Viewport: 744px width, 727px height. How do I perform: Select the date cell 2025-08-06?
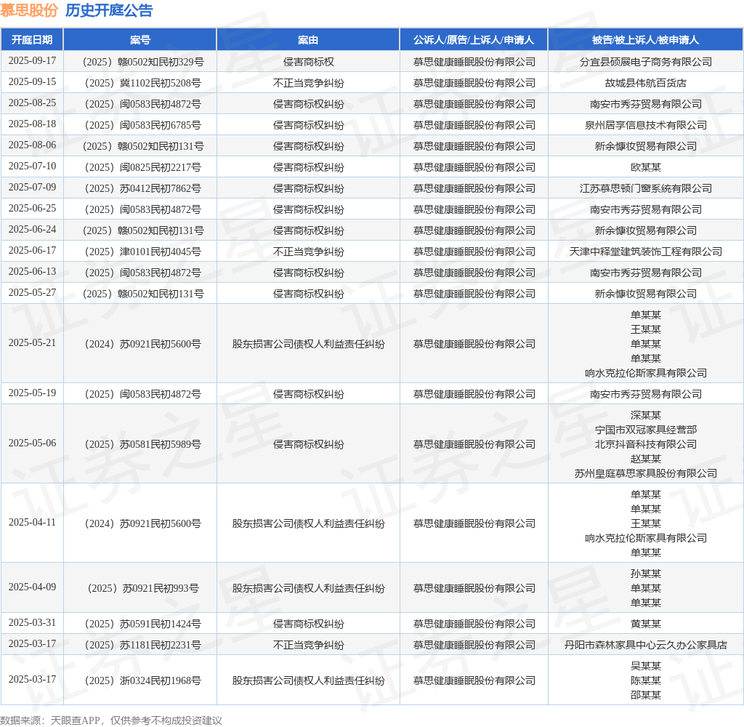click(32, 145)
